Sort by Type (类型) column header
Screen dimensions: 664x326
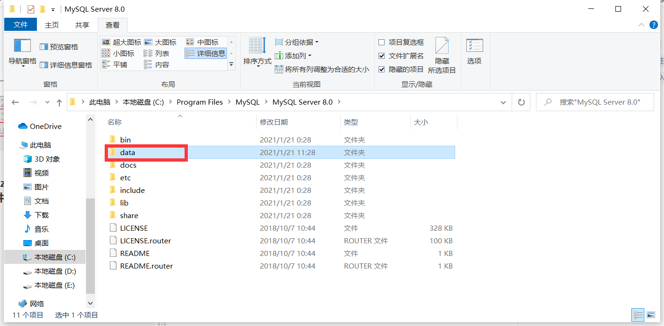(x=375, y=122)
